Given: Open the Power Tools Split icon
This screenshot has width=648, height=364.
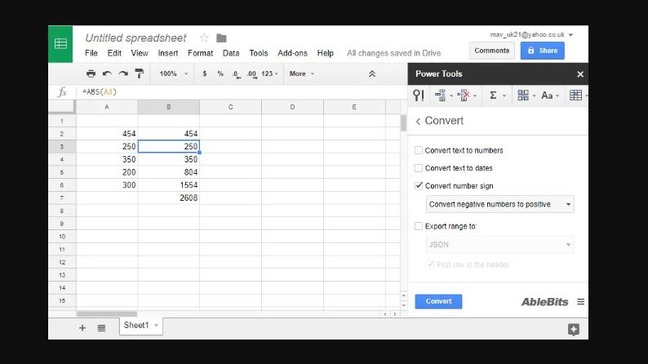Looking at the screenshot, I should point(523,95).
